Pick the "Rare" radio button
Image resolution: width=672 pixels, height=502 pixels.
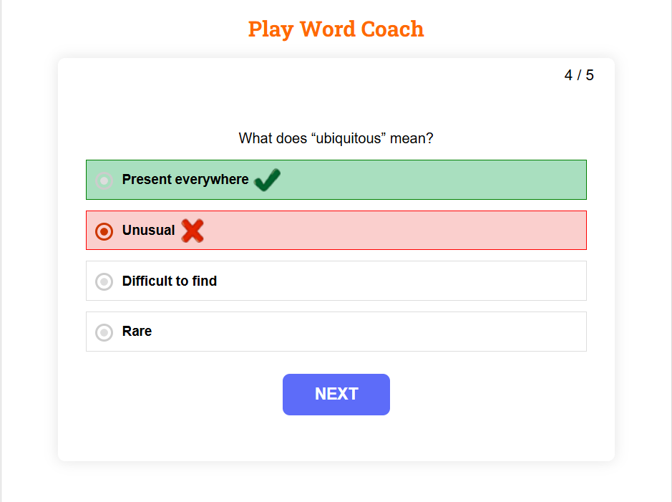click(x=104, y=332)
